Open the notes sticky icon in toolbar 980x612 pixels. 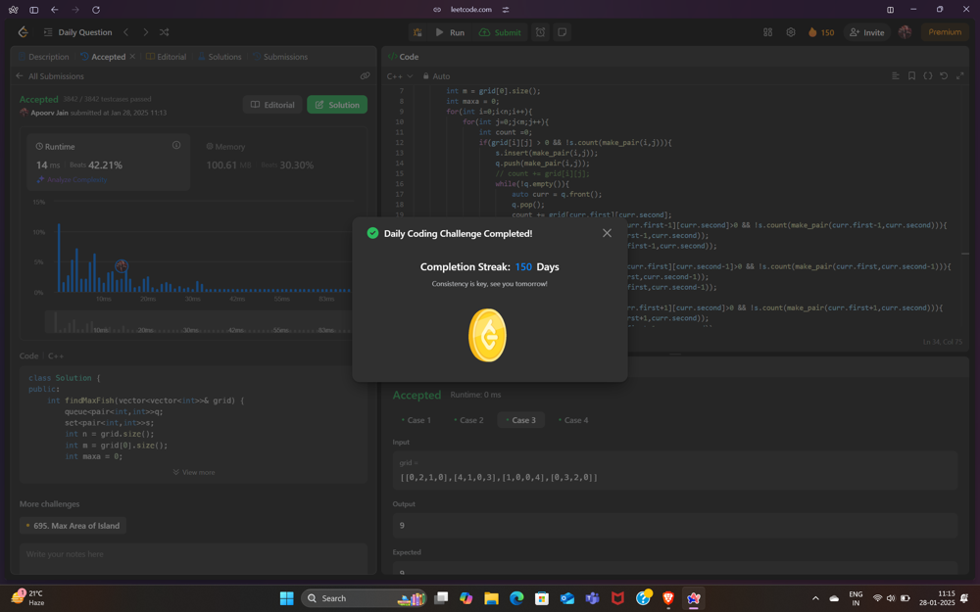(x=562, y=32)
